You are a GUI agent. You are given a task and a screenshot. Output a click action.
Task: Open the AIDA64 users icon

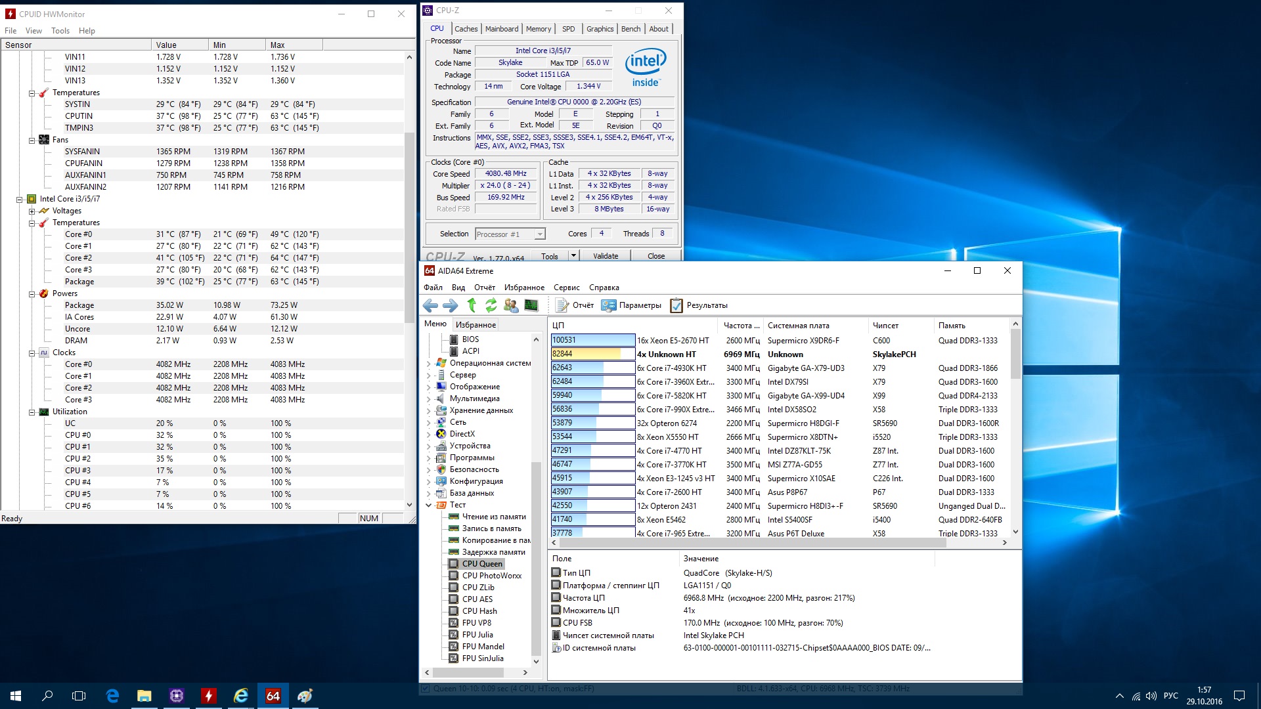click(511, 305)
